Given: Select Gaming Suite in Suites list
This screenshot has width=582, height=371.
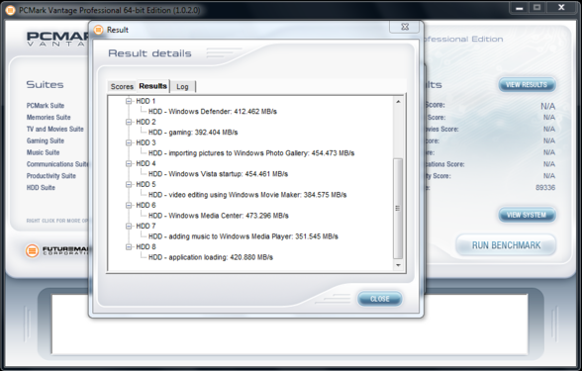Looking at the screenshot, I should 46,140.
